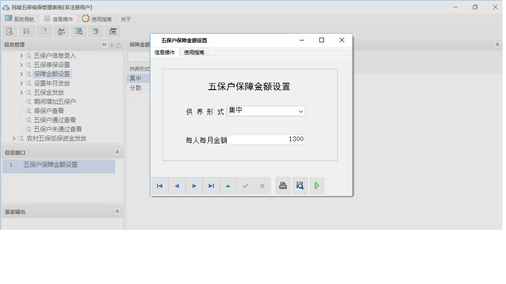Select 五保户通过查看 in the tree
Viewport: 506px width, 284px height.
point(53,120)
